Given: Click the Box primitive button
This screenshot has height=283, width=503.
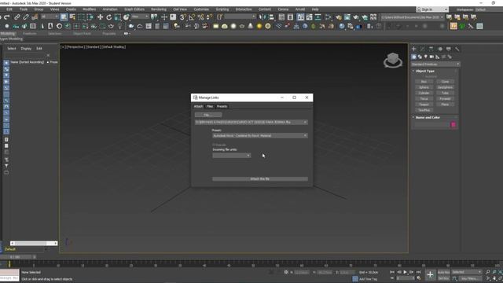Looking at the screenshot, I should tap(424, 82).
